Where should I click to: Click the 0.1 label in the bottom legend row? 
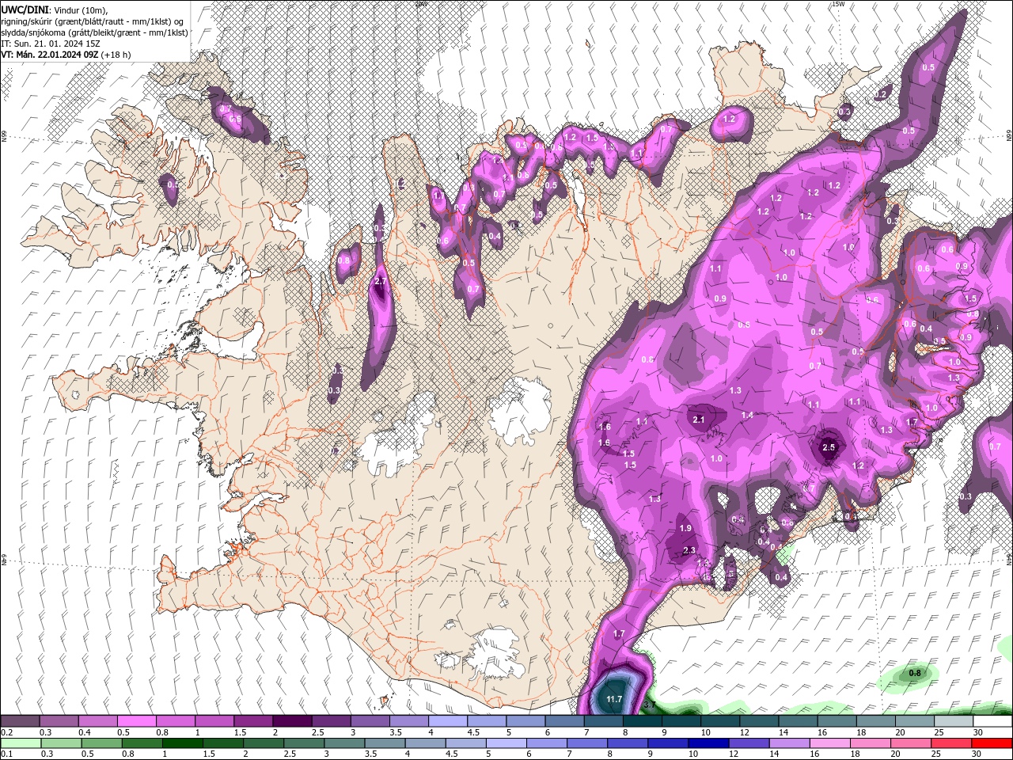[x=6, y=754]
